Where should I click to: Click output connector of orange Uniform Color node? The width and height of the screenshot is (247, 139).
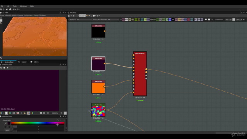[105, 86]
